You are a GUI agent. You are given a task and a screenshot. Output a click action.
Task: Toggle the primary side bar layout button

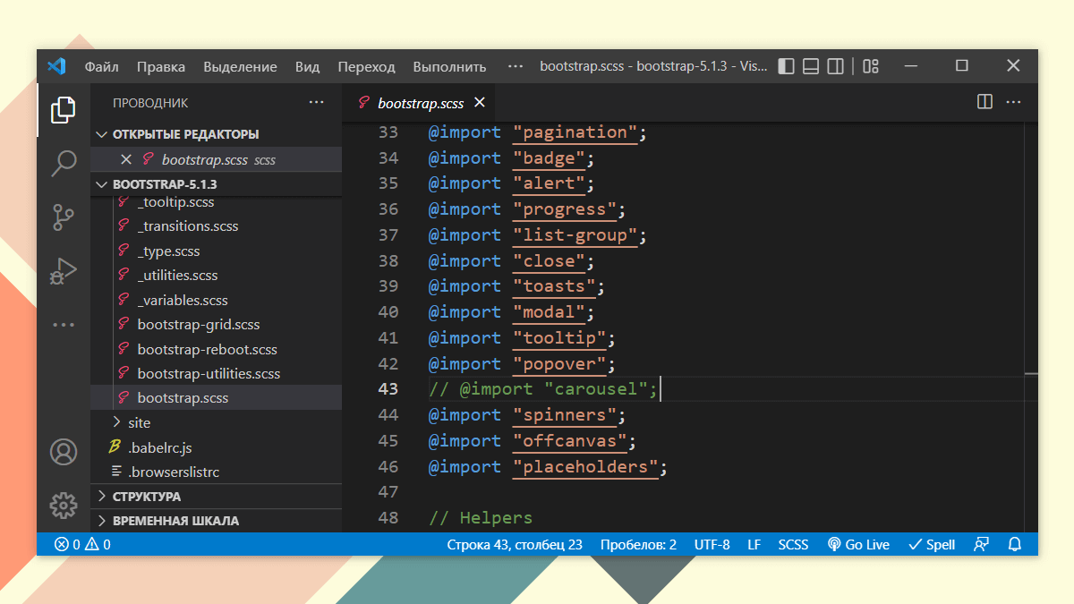786,66
